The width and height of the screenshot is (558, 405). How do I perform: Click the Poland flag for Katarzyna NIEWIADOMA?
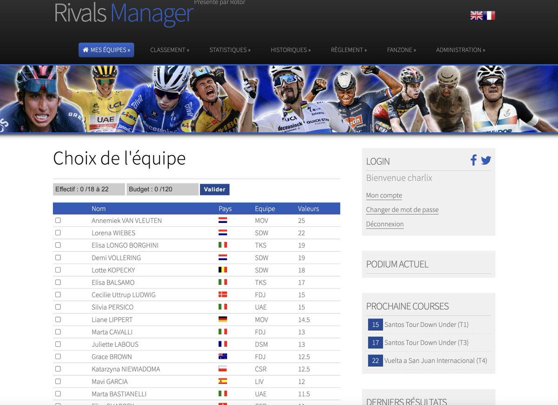point(223,369)
